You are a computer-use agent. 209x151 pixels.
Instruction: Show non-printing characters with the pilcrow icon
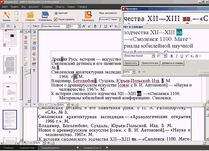[34, 71]
